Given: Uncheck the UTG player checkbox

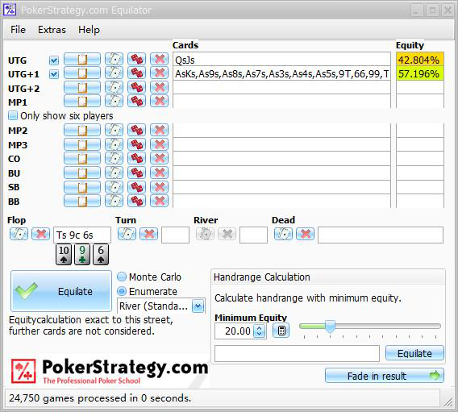Looking at the screenshot, I should click(x=54, y=60).
